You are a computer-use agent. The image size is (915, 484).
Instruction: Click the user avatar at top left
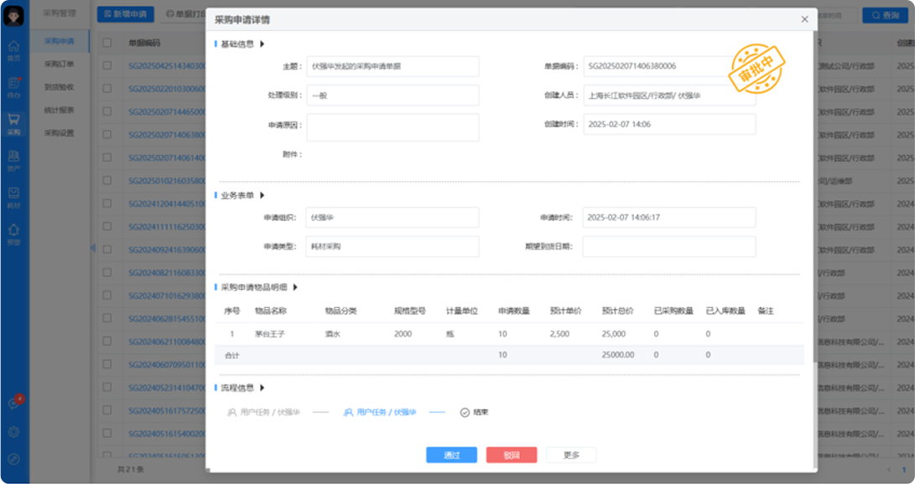14,15
